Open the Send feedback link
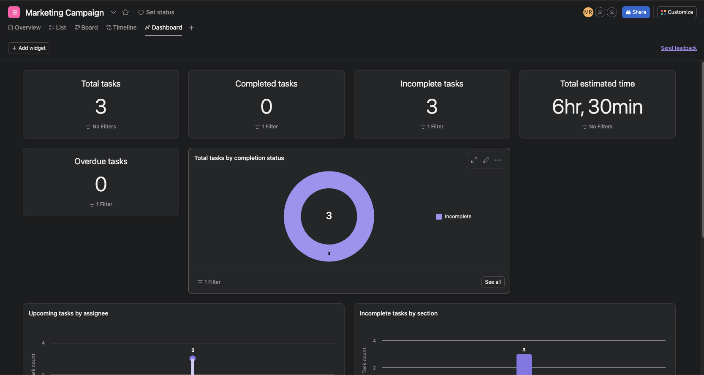 click(679, 48)
